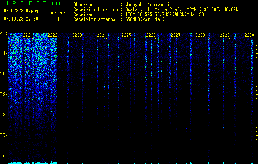Click the meteor count value 1
This screenshot has width=258, height=164.
[x=58, y=19]
